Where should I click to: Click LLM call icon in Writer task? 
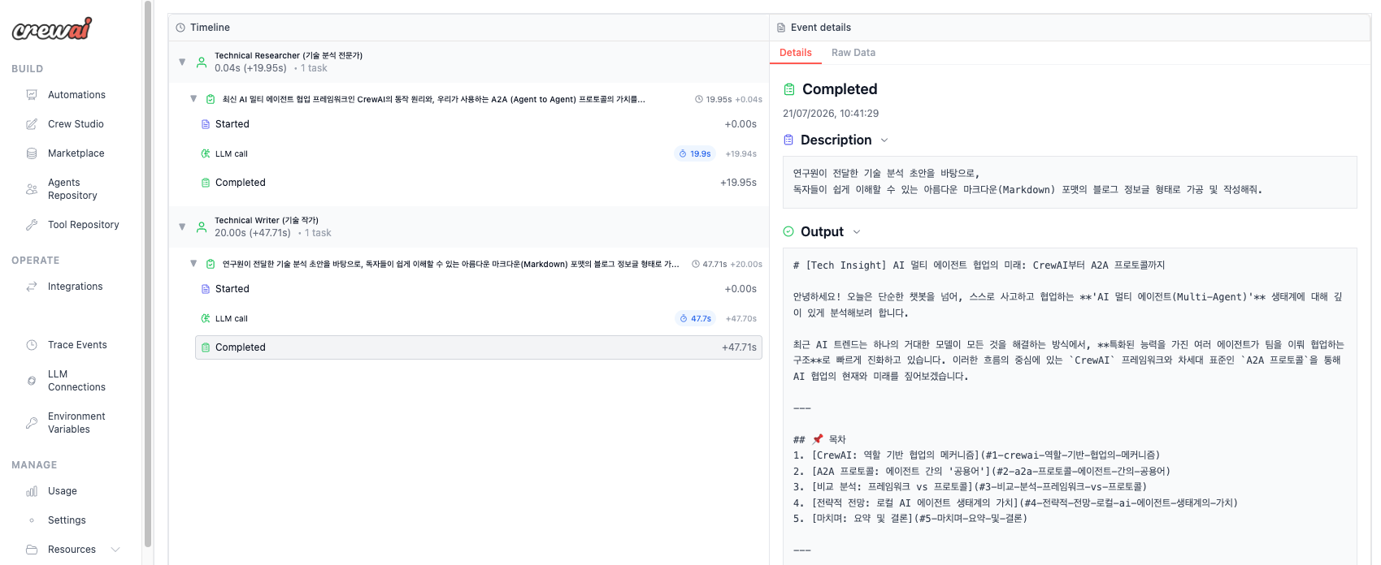coord(206,318)
